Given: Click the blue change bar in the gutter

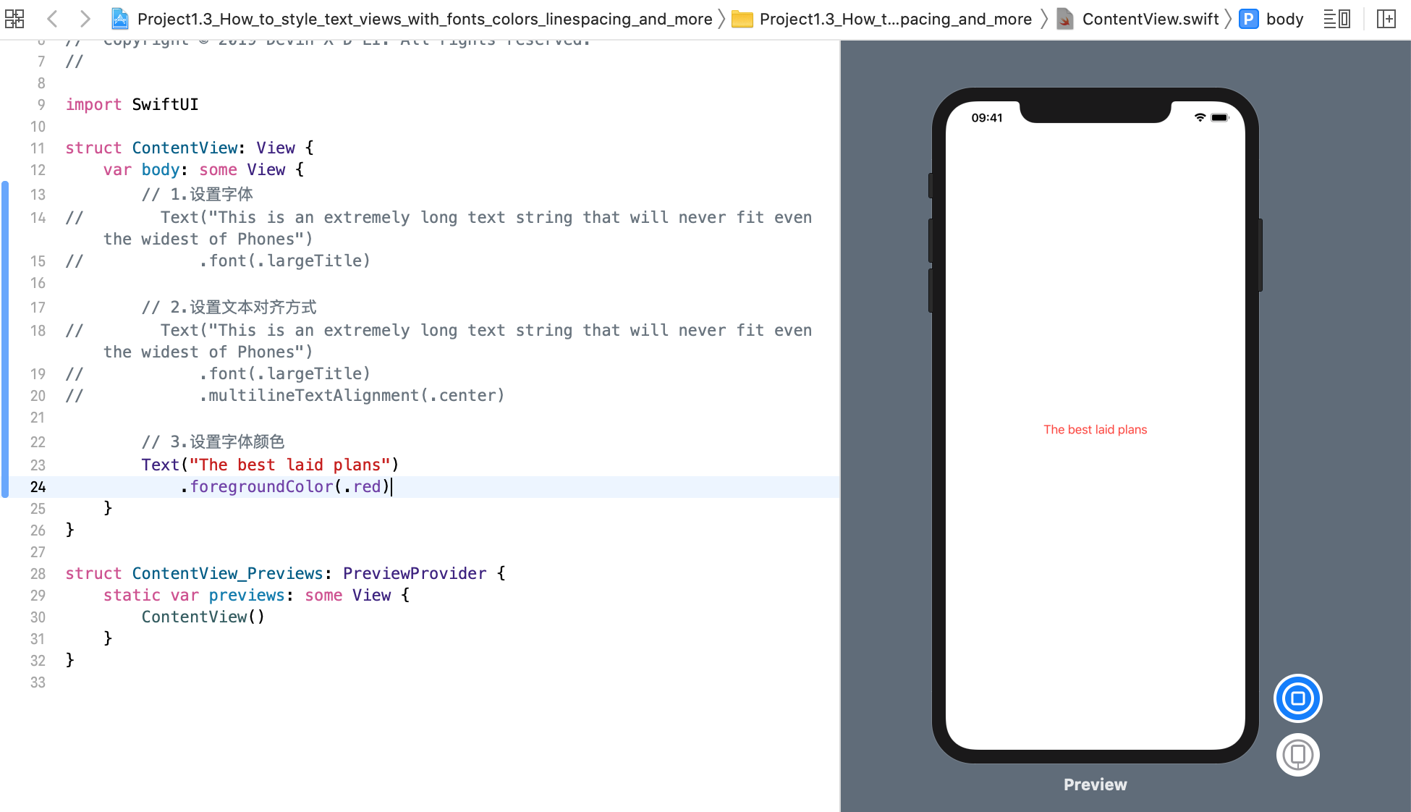Looking at the screenshot, I should click(x=5, y=339).
